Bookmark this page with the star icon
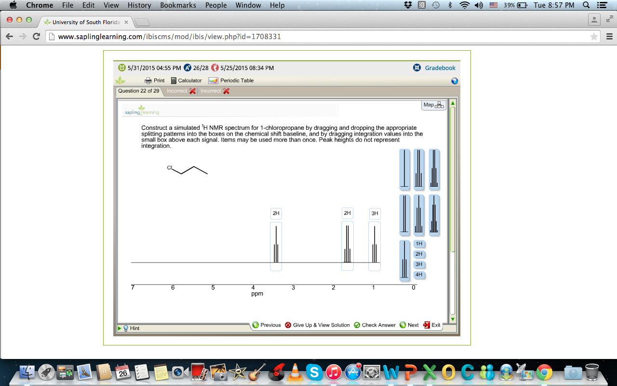Image resolution: width=617 pixels, height=386 pixels. 594,37
